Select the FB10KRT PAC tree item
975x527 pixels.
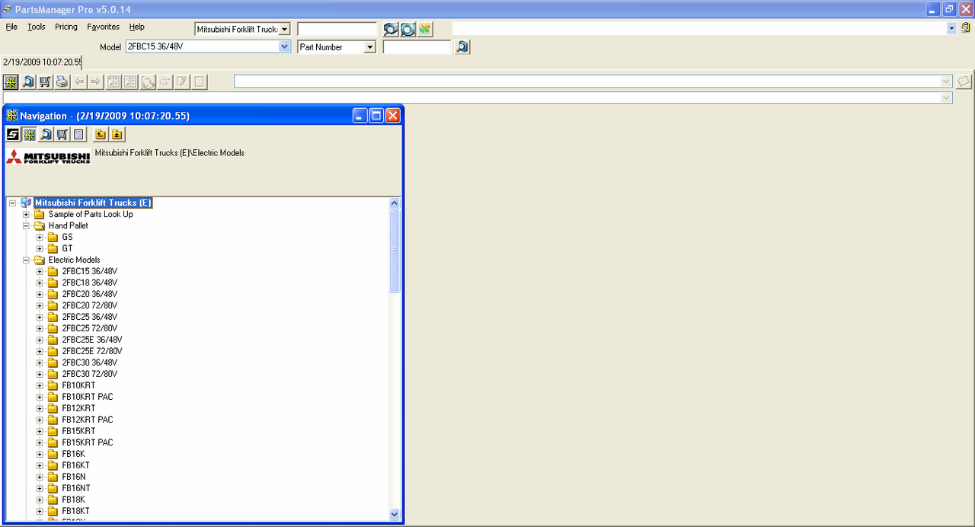pyautogui.click(x=88, y=397)
